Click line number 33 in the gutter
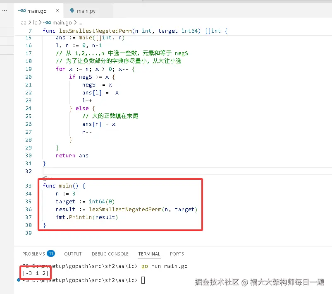Image resolution: width=332 pixels, height=294 pixels. (29, 186)
